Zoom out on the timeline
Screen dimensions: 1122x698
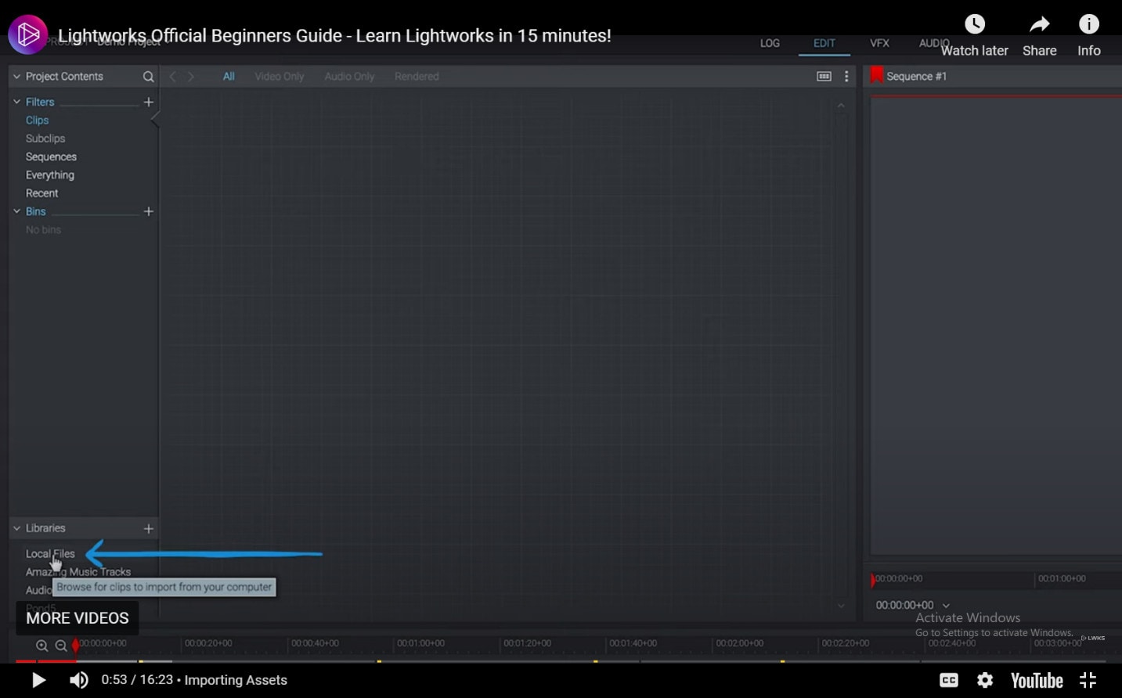click(61, 646)
